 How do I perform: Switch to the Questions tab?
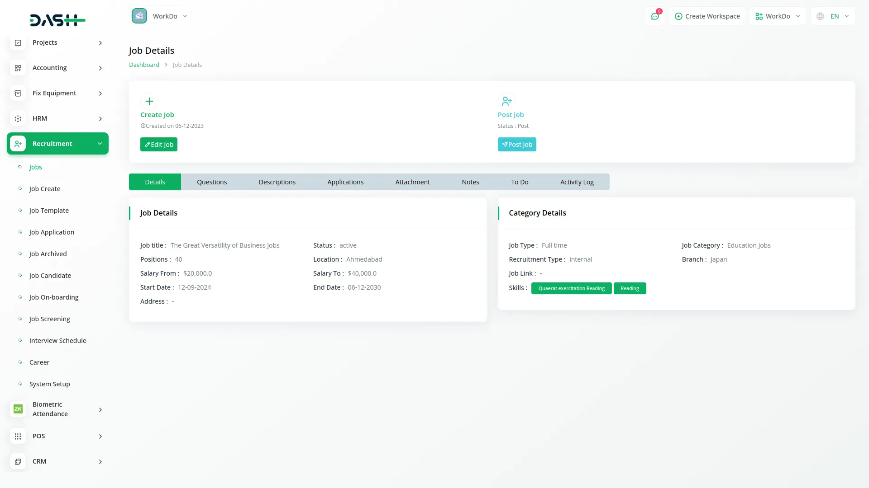click(x=212, y=182)
